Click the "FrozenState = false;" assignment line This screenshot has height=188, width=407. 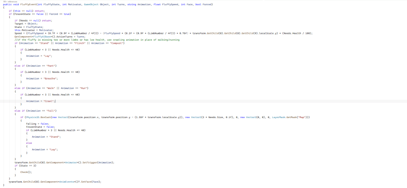point(40,127)
